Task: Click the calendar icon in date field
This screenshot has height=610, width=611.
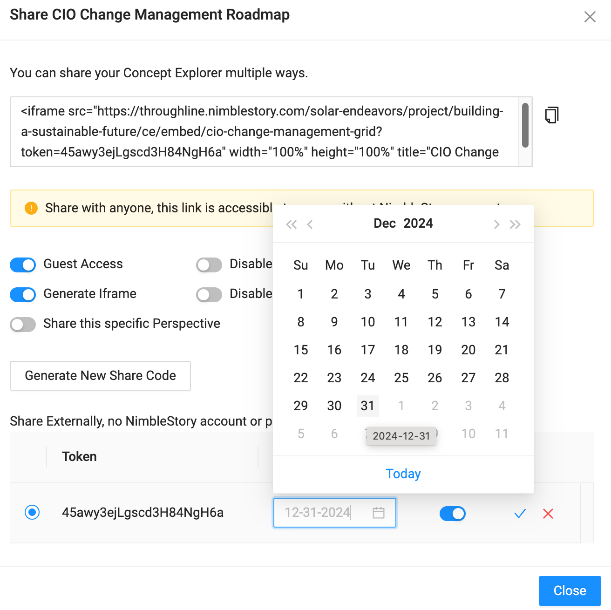Action: [379, 513]
